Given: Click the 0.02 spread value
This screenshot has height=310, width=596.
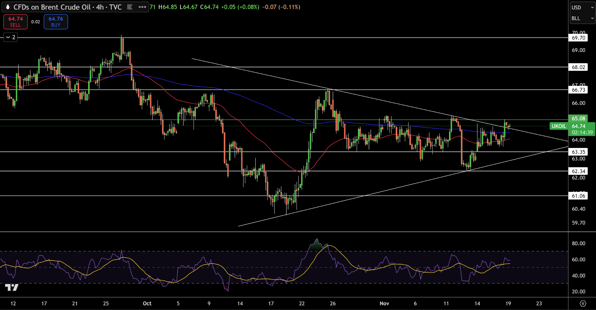Looking at the screenshot, I should [36, 22].
